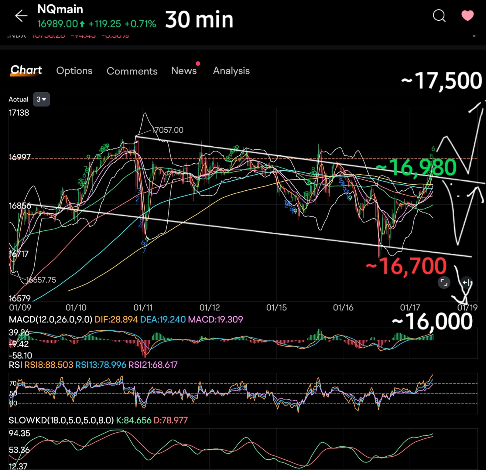This screenshot has height=470, width=486.
Task: Switch to the Options tab
Action: pyautogui.click(x=74, y=70)
